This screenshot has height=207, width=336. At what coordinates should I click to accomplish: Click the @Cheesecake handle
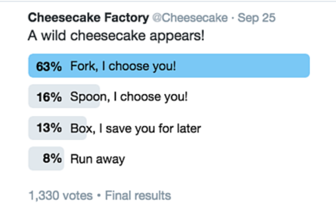coord(190,18)
